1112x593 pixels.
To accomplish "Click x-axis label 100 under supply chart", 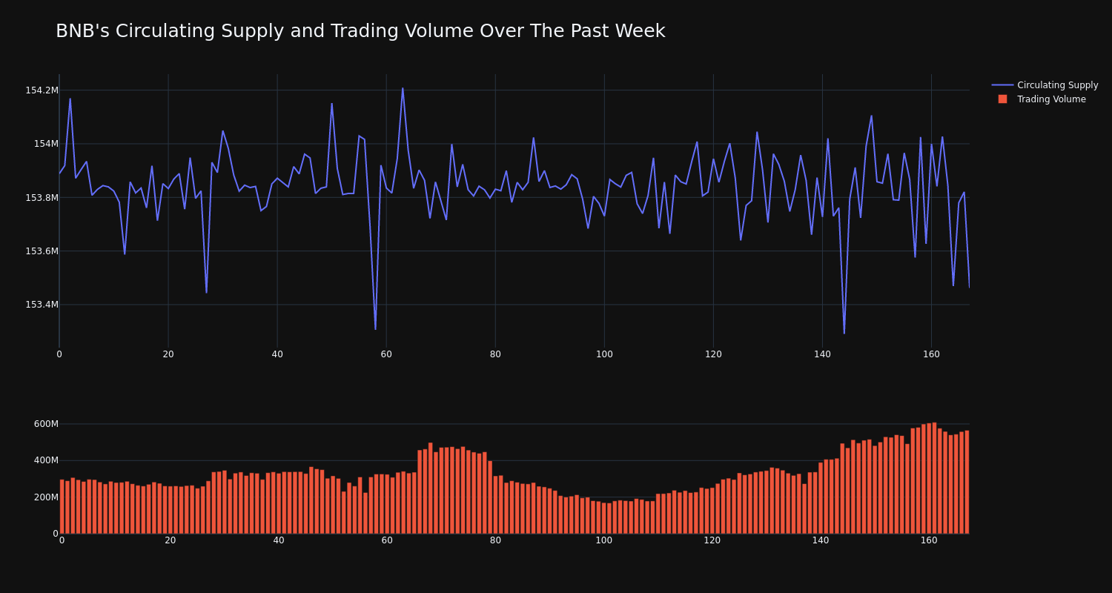I will coord(604,354).
